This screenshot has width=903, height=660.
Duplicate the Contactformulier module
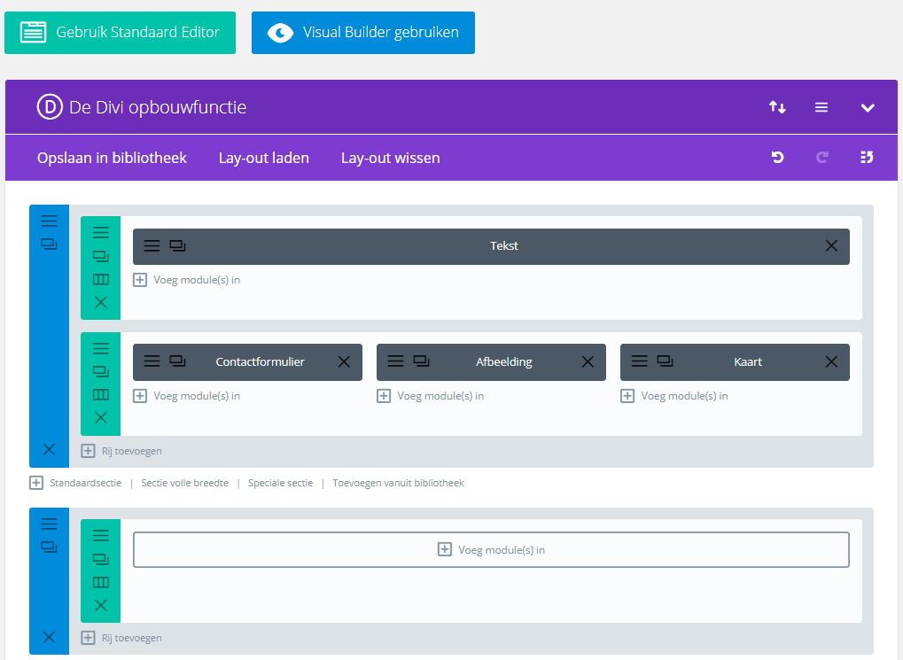pyautogui.click(x=177, y=361)
